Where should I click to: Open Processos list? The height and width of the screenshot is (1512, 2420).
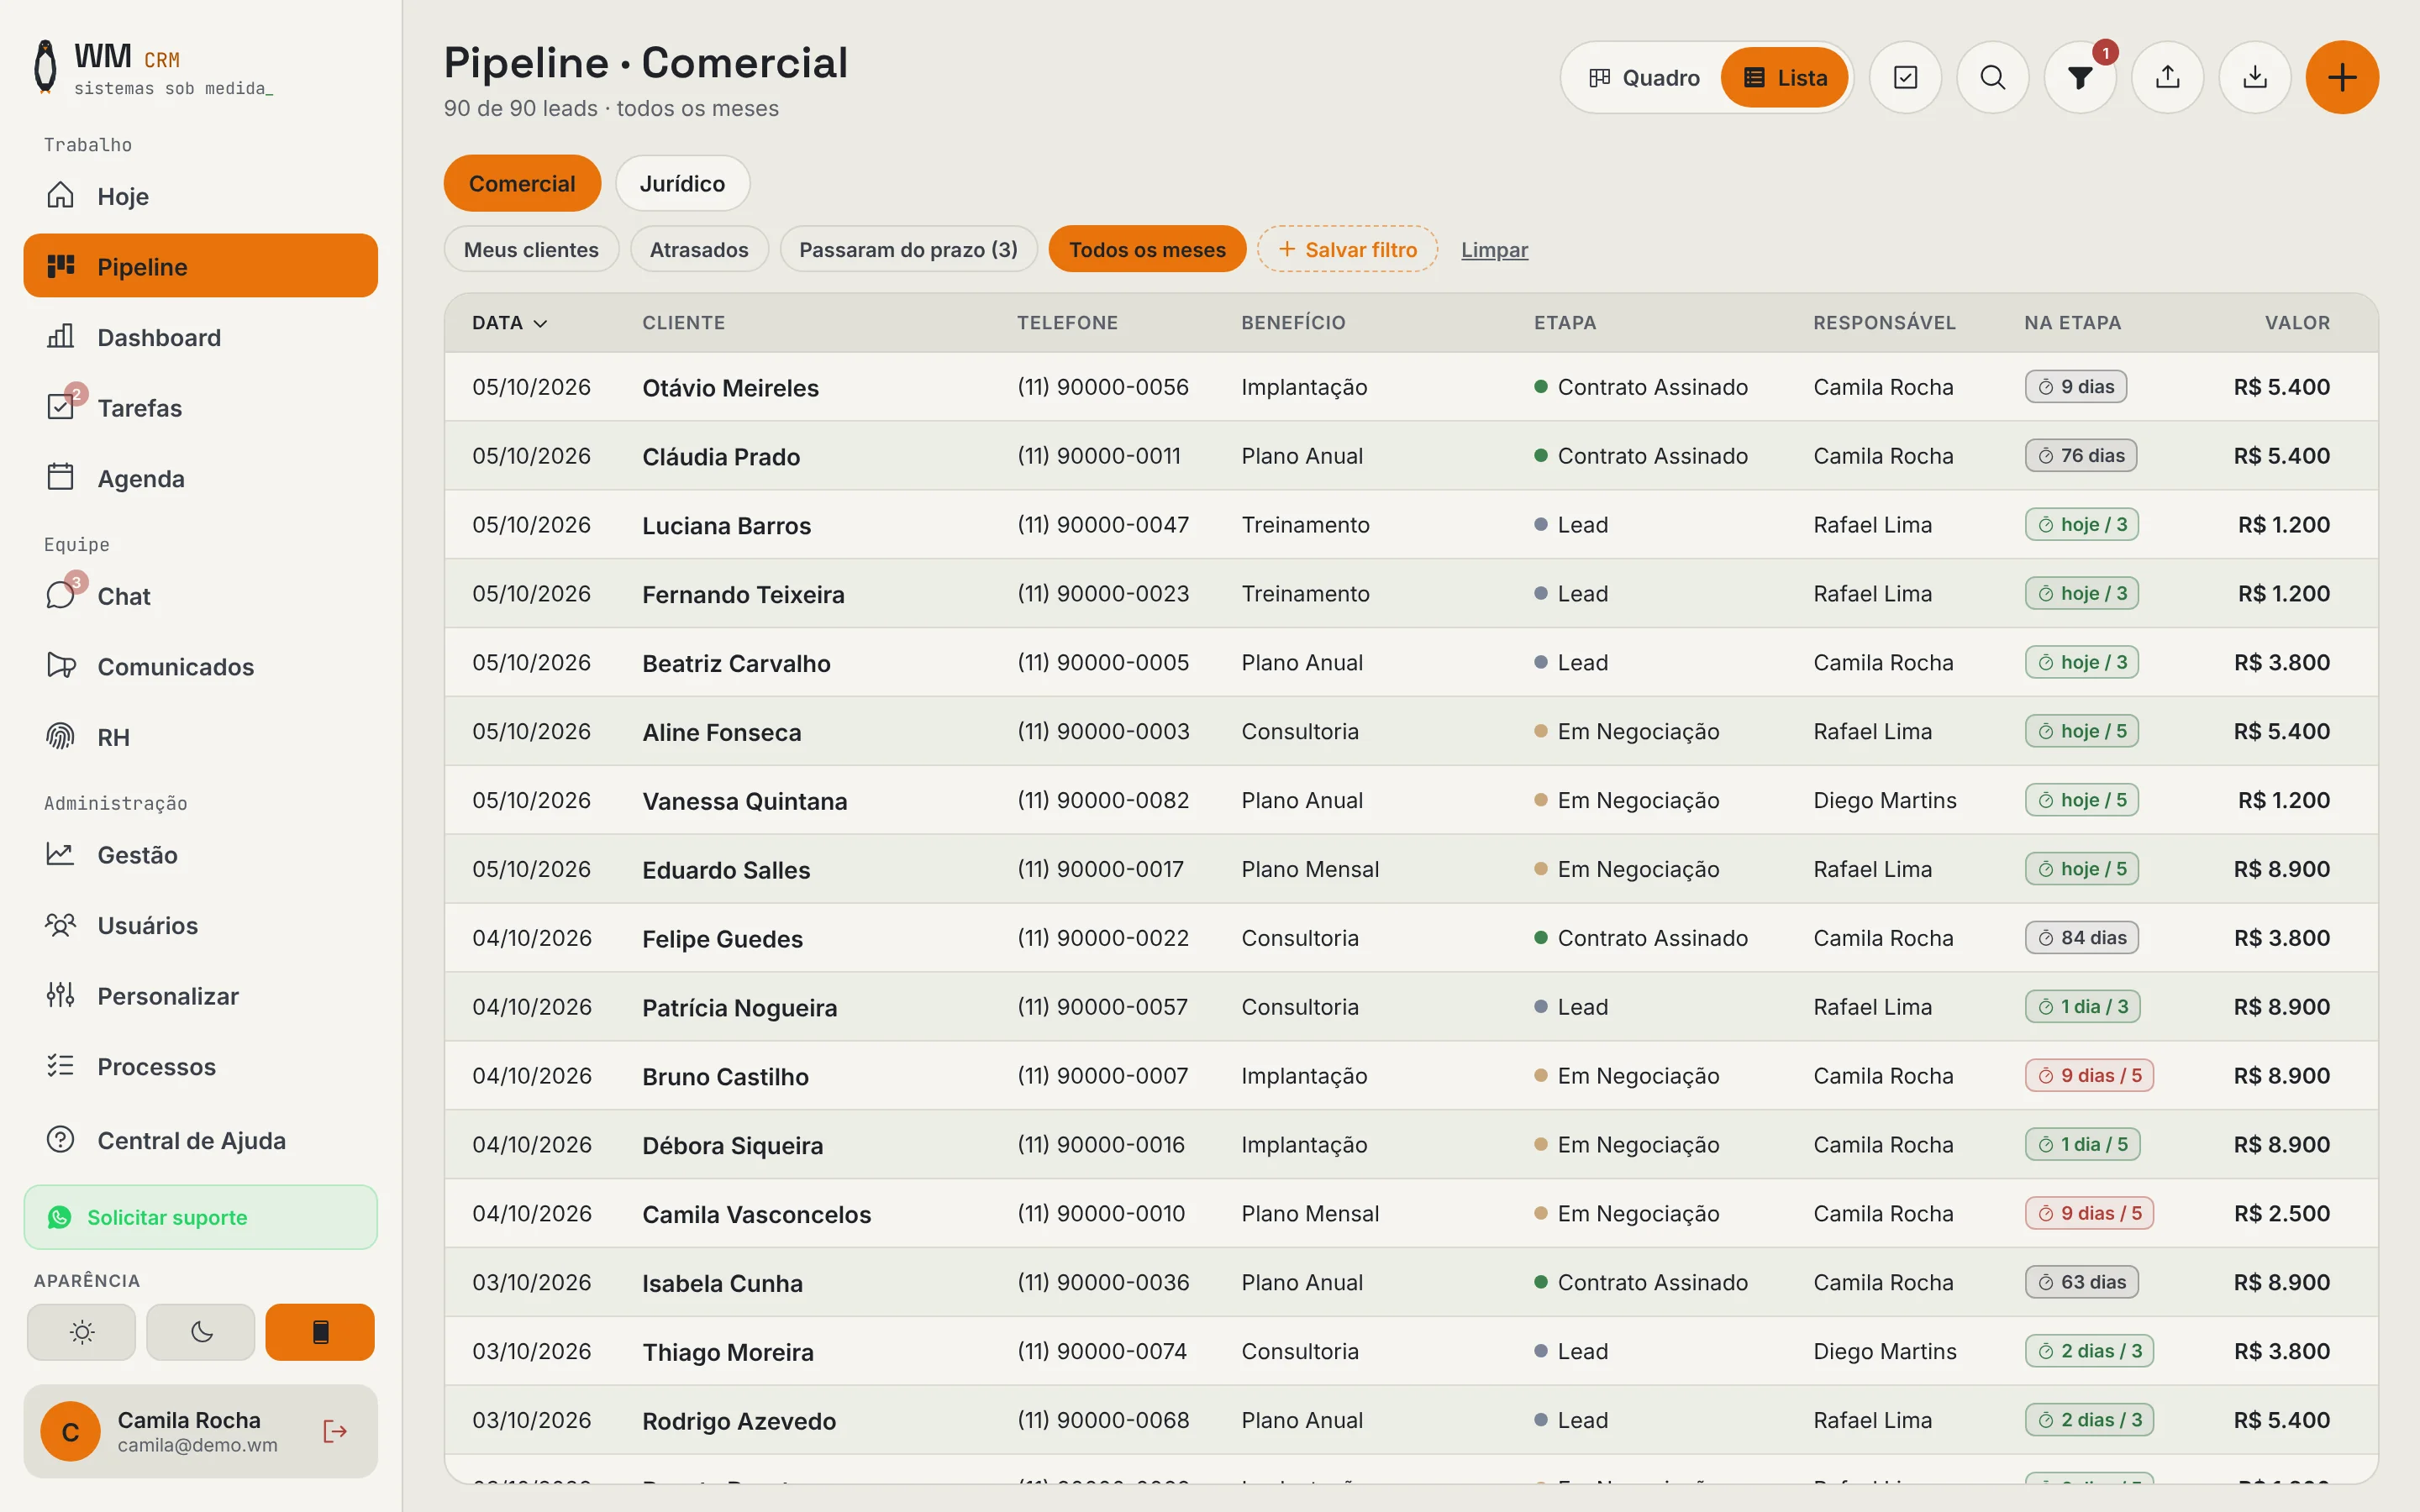tap(200, 1066)
